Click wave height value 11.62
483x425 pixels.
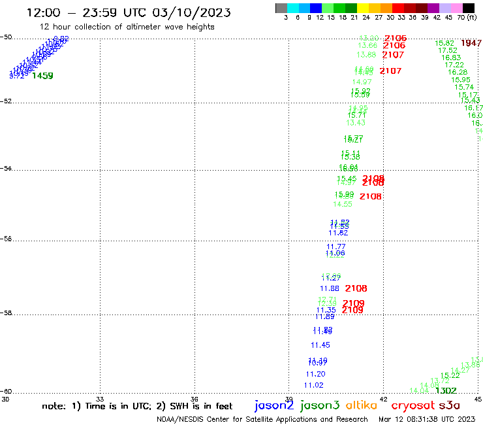point(338,233)
